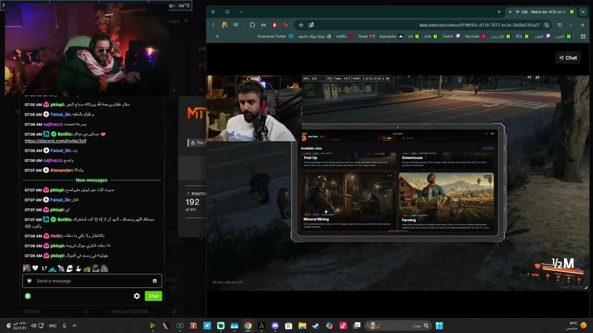This screenshot has width=593, height=333.
Task: Show hidden bookmarks with the chevron
Action: click(x=217, y=36)
